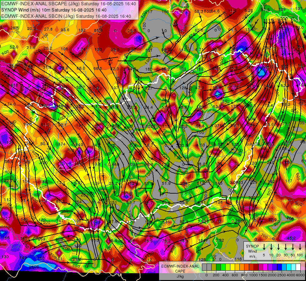Click the 600 value on CAPE scale
The width and height of the screenshot is (306, 281).
coord(235,275)
